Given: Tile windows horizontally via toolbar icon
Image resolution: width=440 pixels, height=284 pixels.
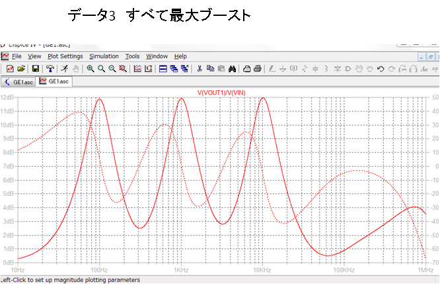Looking at the screenshot, I should (x=163, y=69).
